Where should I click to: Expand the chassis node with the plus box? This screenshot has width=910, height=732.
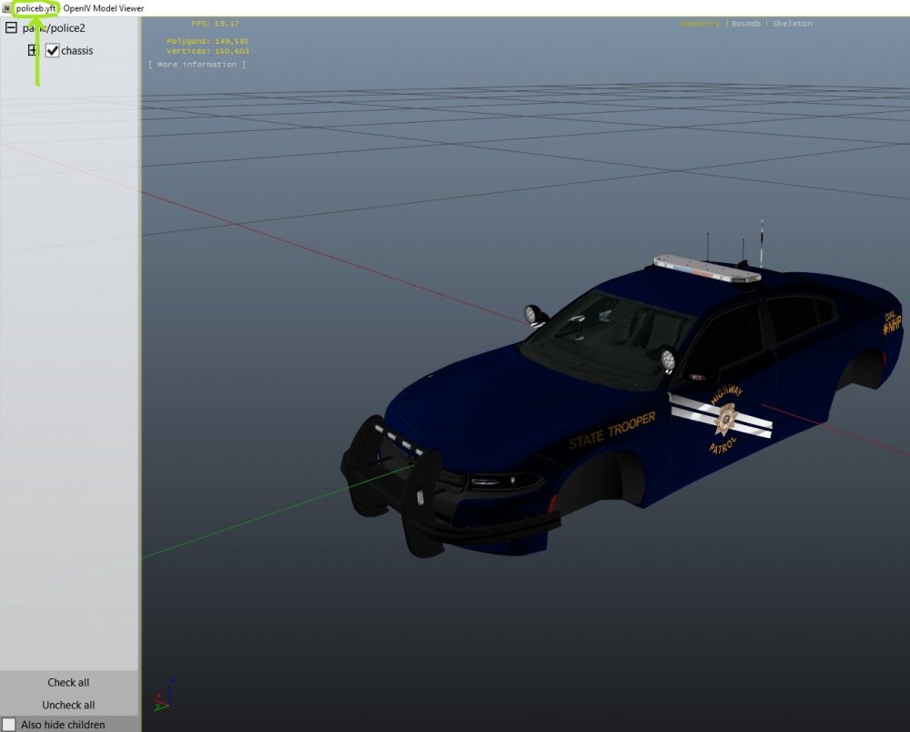point(32,50)
